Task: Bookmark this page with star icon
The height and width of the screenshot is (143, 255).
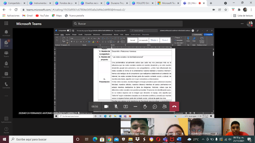Action: click(225, 10)
